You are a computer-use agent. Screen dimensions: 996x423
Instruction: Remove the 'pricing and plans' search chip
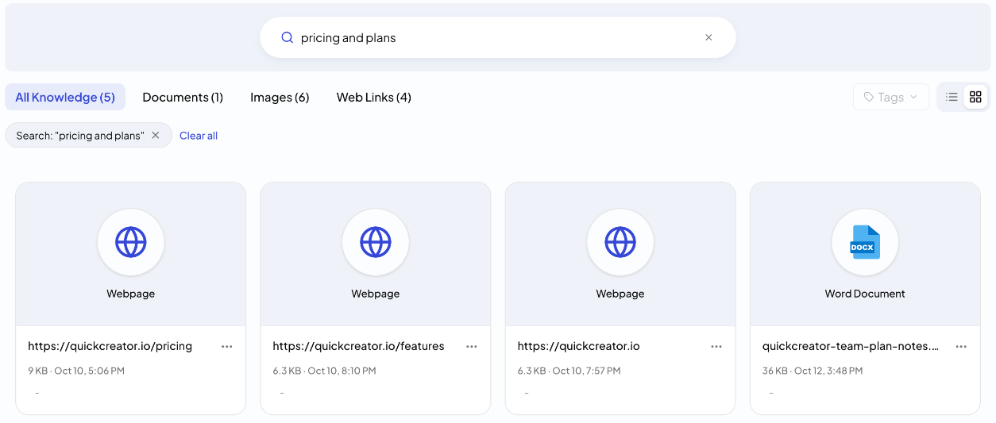click(156, 135)
